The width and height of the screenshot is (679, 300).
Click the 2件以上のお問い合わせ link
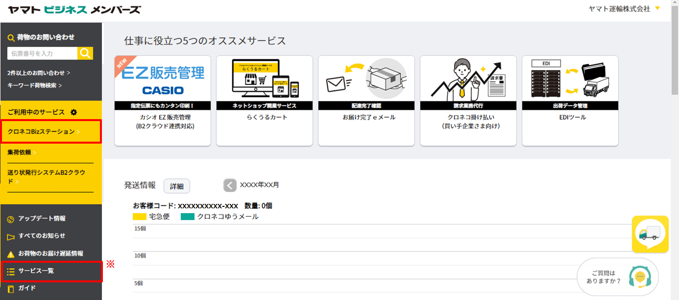pos(39,73)
